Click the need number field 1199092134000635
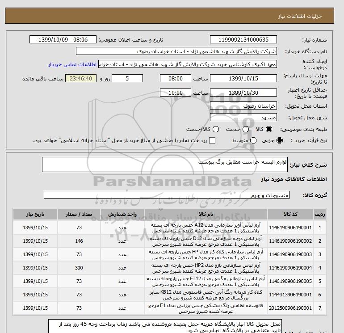344x333 pixels. point(243,39)
